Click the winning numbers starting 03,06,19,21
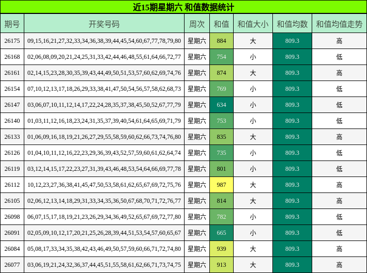 coord(104,265)
